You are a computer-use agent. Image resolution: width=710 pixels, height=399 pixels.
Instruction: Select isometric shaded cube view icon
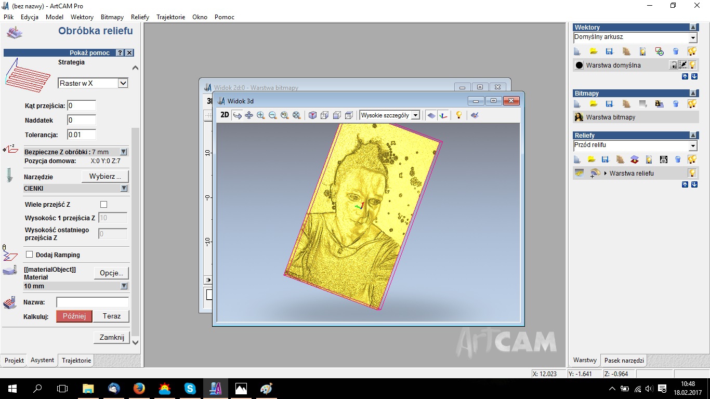coord(312,115)
